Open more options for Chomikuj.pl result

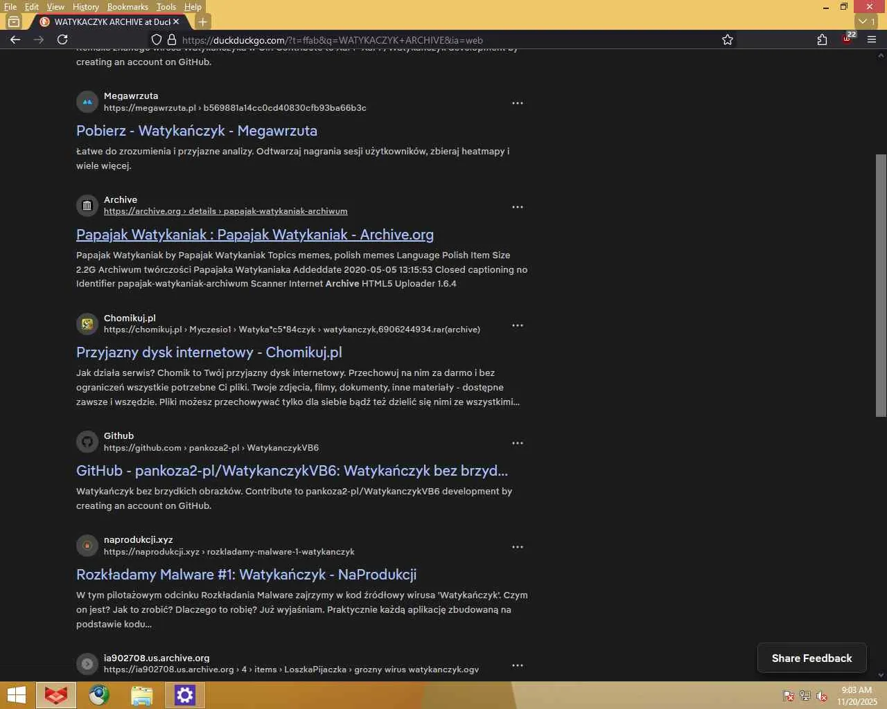point(518,325)
